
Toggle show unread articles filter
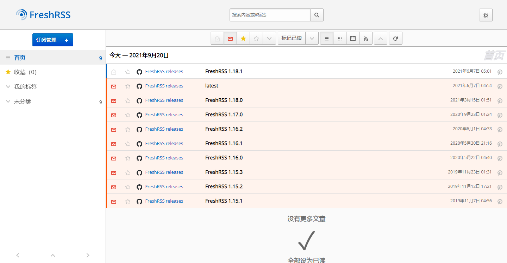pyautogui.click(x=230, y=38)
